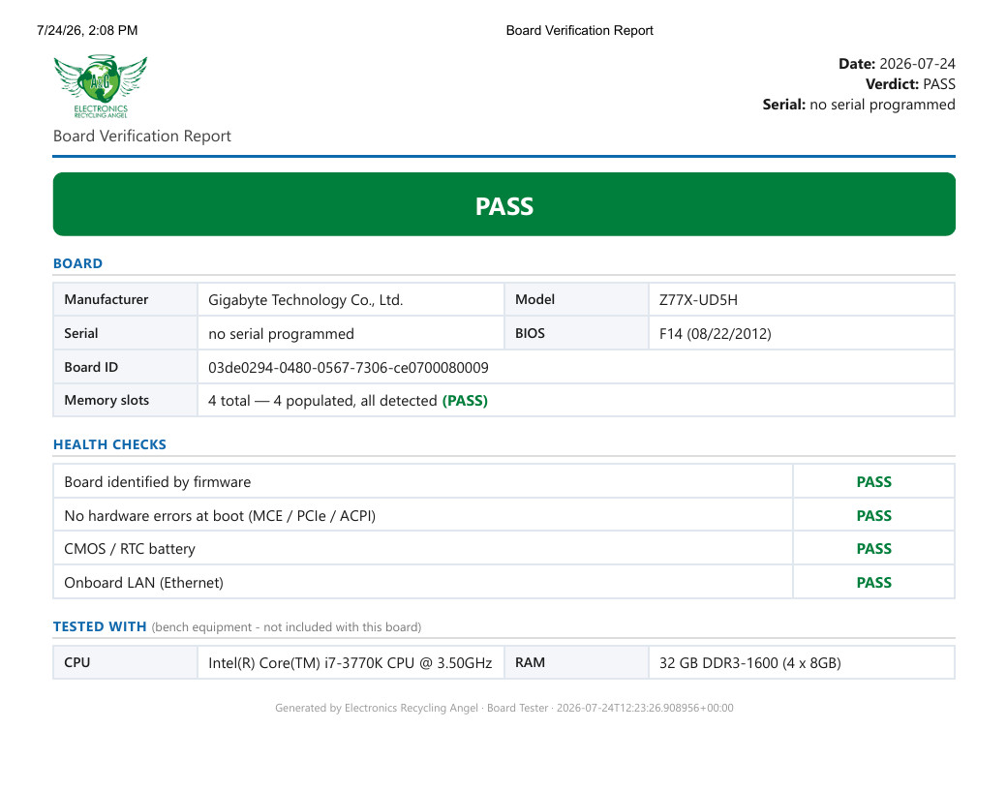Click the No hardware errors at boot row
This screenshot has height=791, width=1007.
point(504,516)
